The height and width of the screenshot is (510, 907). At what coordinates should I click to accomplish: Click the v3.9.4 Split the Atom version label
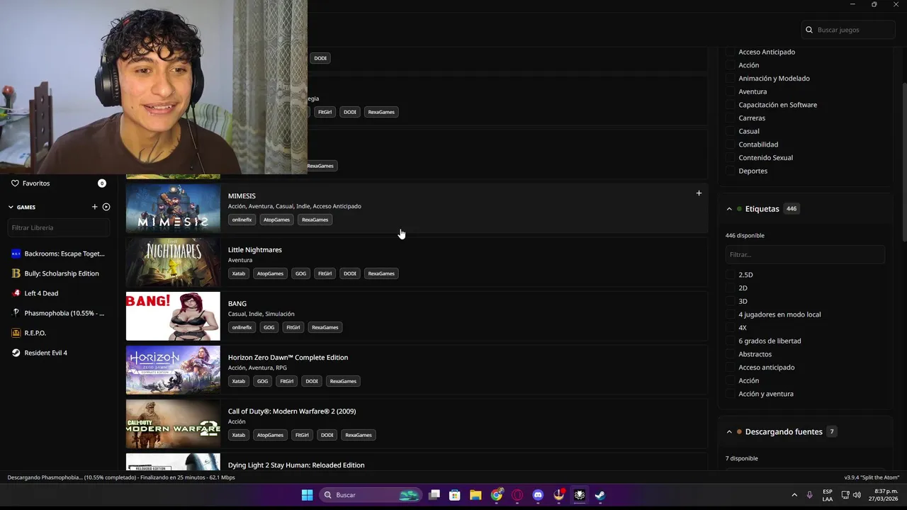872,477
